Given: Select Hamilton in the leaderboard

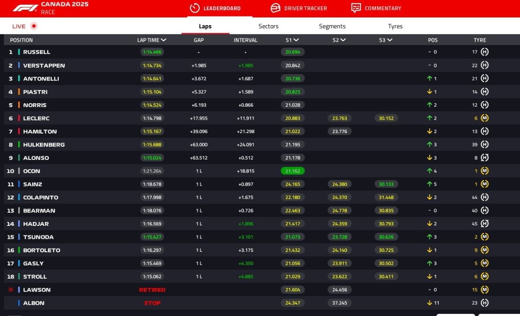Looking at the screenshot, I should 40,131.
